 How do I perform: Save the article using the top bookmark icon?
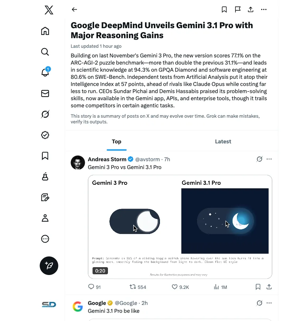(x=224, y=10)
